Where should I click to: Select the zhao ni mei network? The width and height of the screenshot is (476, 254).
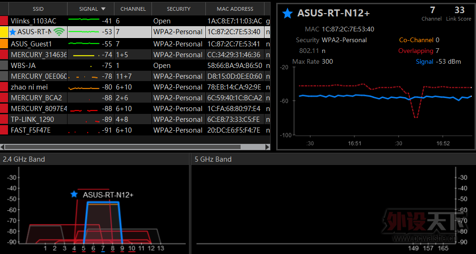click(x=135, y=87)
